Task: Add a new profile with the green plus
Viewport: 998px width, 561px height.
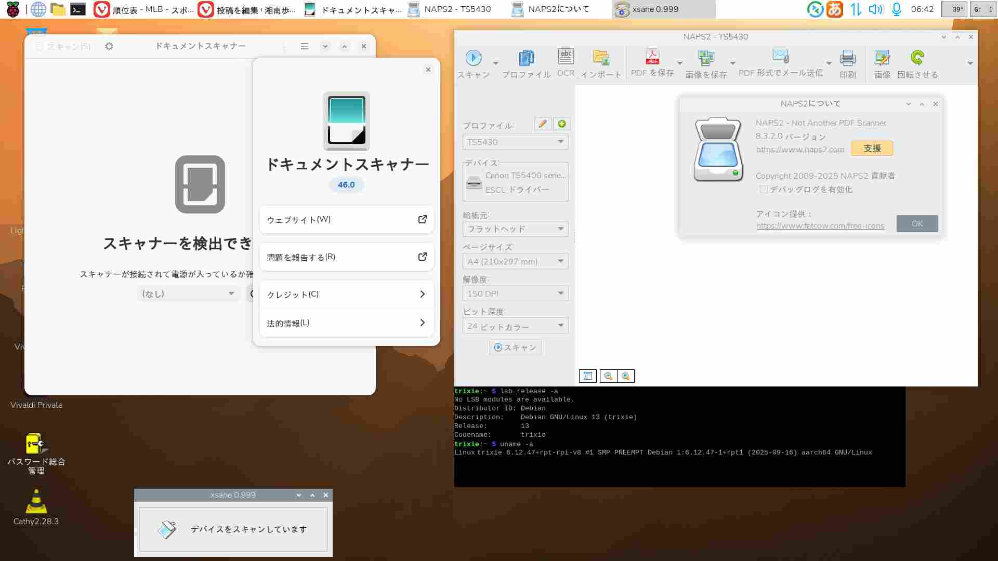Action: pos(561,124)
